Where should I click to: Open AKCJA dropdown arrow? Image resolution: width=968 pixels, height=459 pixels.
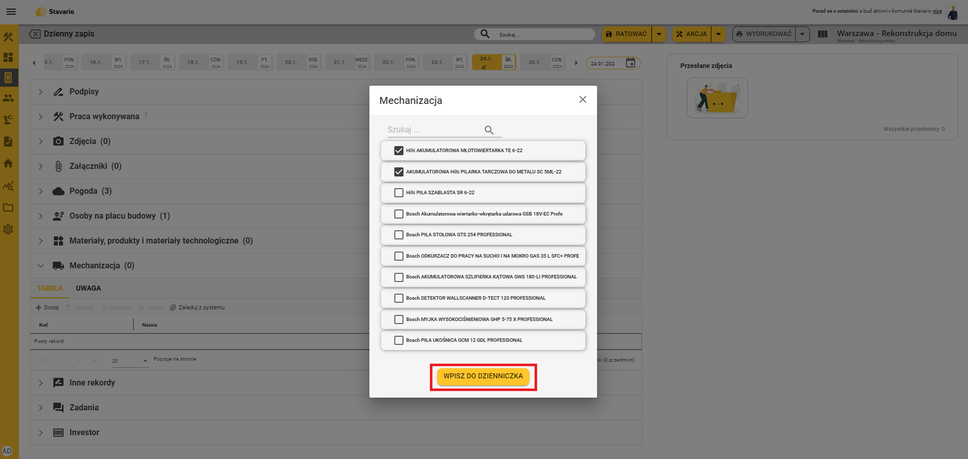(x=719, y=34)
